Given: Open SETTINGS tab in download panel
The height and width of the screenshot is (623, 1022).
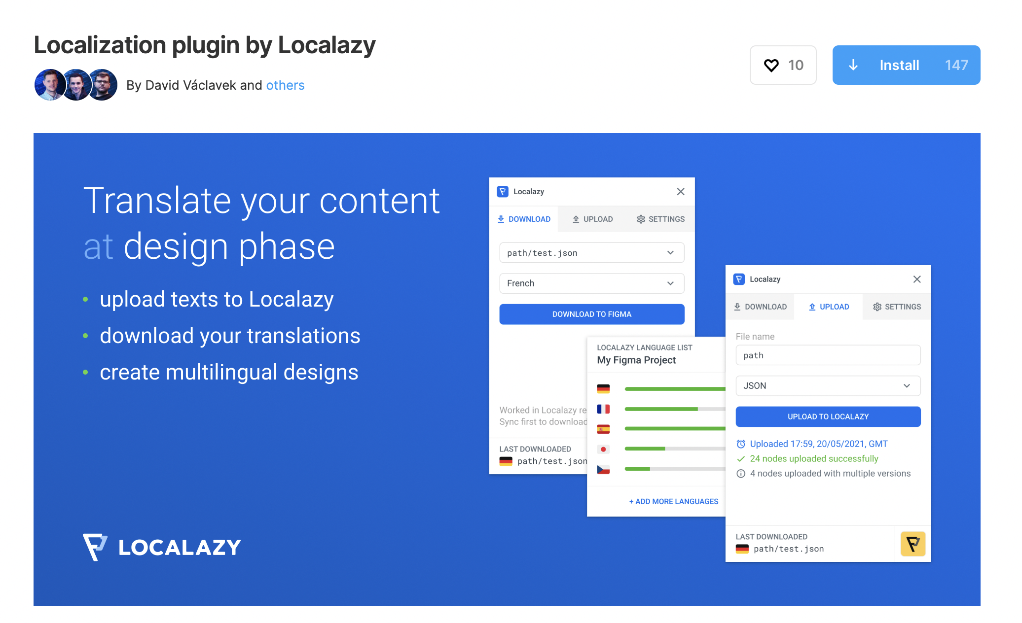Looking at the screenshot, I should tap(660, 219).
